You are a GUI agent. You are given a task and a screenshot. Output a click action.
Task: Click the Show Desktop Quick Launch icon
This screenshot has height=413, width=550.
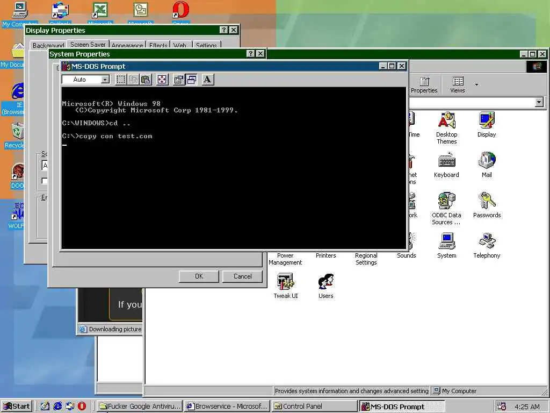(45, 407)
